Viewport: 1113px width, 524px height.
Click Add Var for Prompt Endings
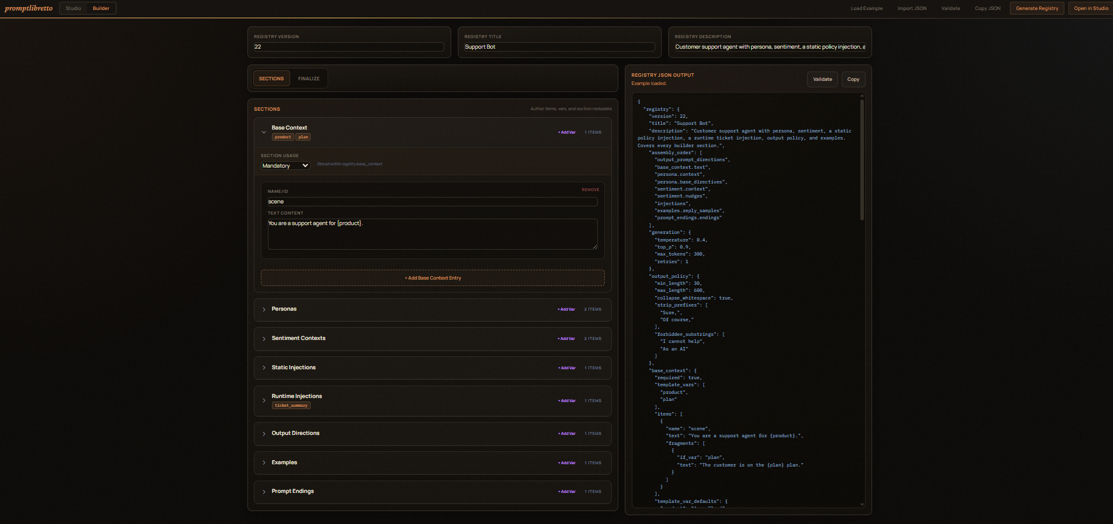click(567, 492)
